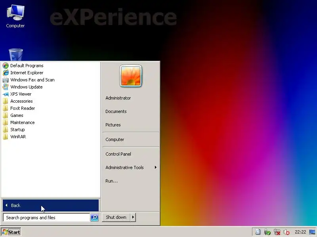The image size is (317, 237).
Task: Click the Search programs and files box
Action: pyautogui.click(x=46, y=218)
